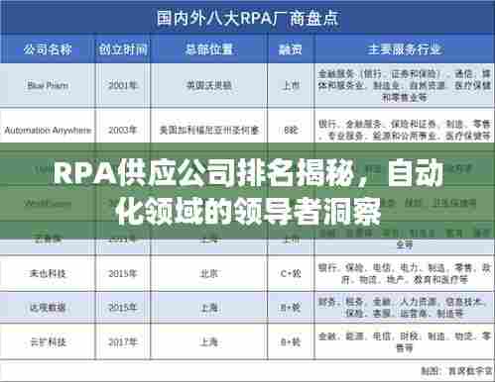Select the '公司名称' column header

pyautogui.click(x=48, y=49)
